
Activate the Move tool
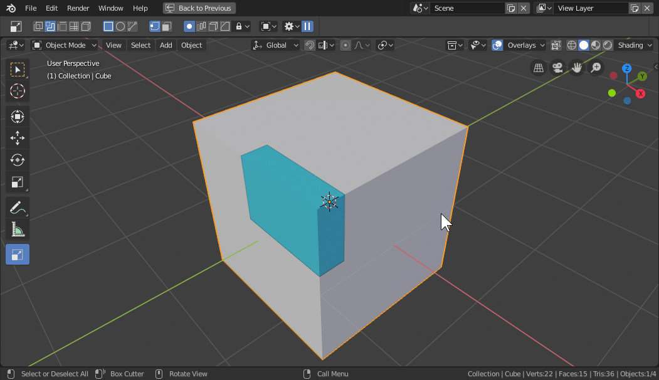coord(18,138)
